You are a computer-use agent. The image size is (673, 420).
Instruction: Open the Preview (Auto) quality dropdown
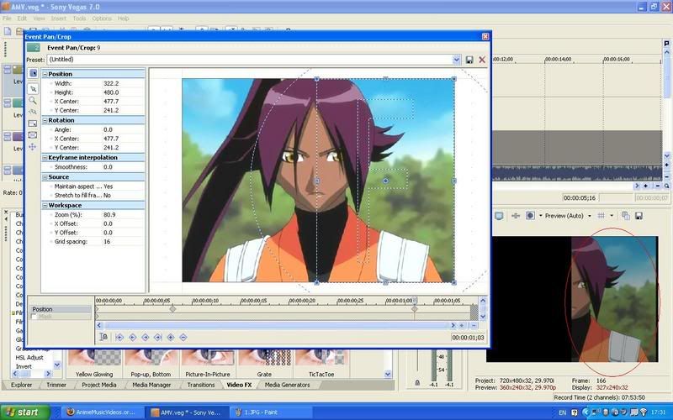pos(590,216)
